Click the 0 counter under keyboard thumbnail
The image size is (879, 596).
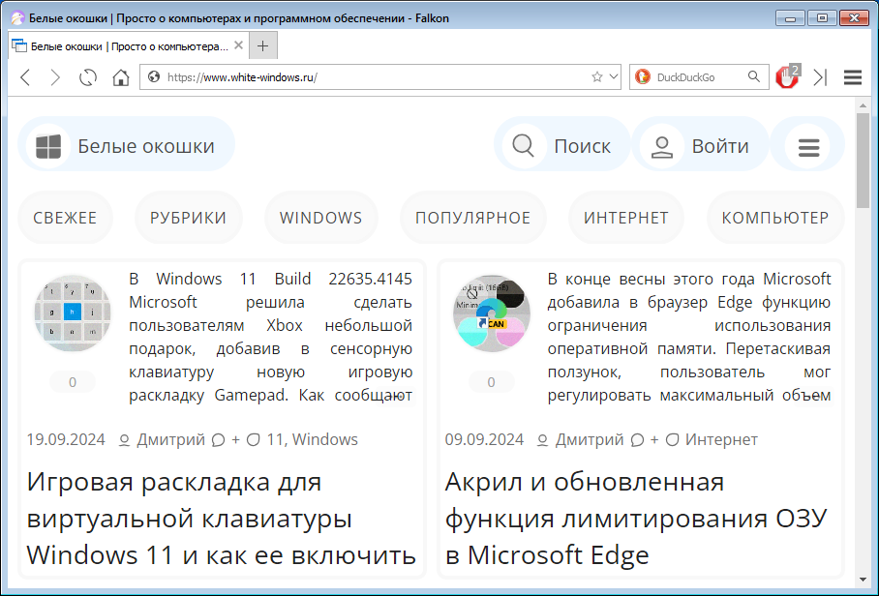(73, 382)
